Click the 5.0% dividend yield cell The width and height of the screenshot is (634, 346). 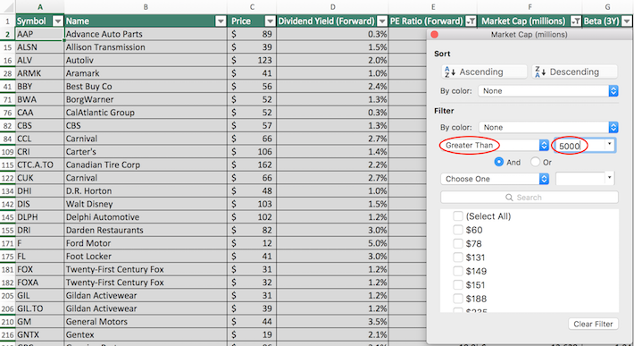tap(332, 243)
